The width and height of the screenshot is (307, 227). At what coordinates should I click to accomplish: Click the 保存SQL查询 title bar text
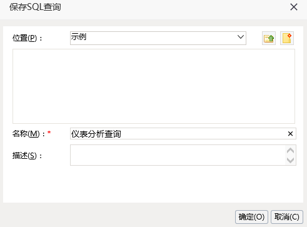[35, 7]
